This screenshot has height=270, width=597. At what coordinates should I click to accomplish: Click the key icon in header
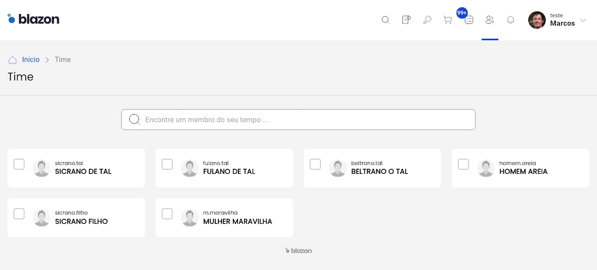click(x=427, y=20)
